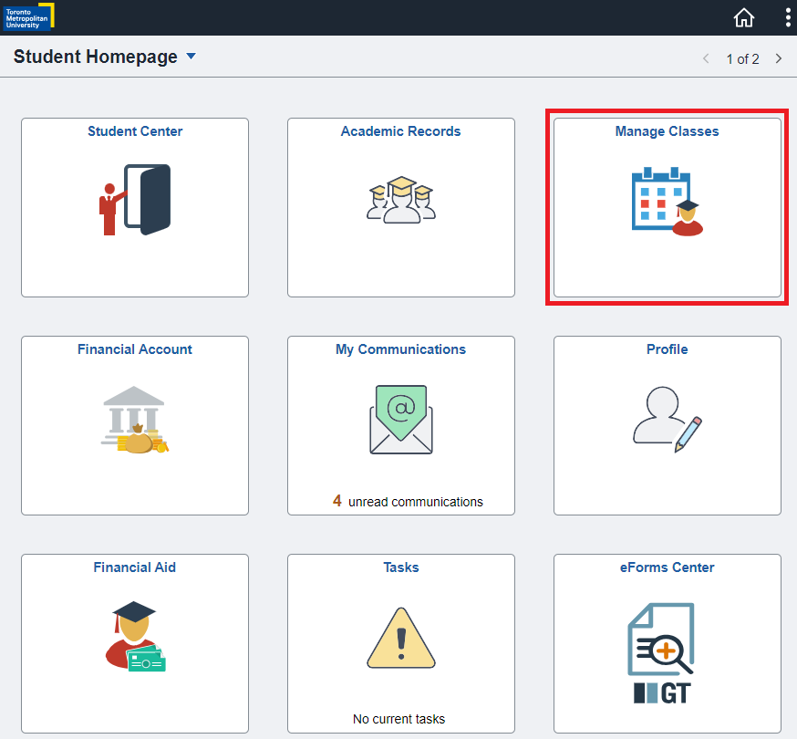Click the Toronto Metropolitan University logo
This screenshot has width=797, height=739.
point(28,16)
